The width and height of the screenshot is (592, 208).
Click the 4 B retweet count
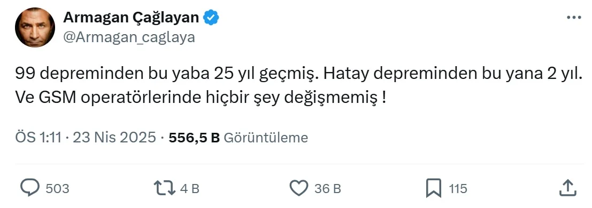(x=189, y=188)
